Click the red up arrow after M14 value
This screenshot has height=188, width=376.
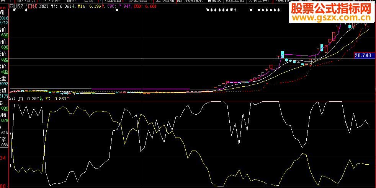point(103,6)
